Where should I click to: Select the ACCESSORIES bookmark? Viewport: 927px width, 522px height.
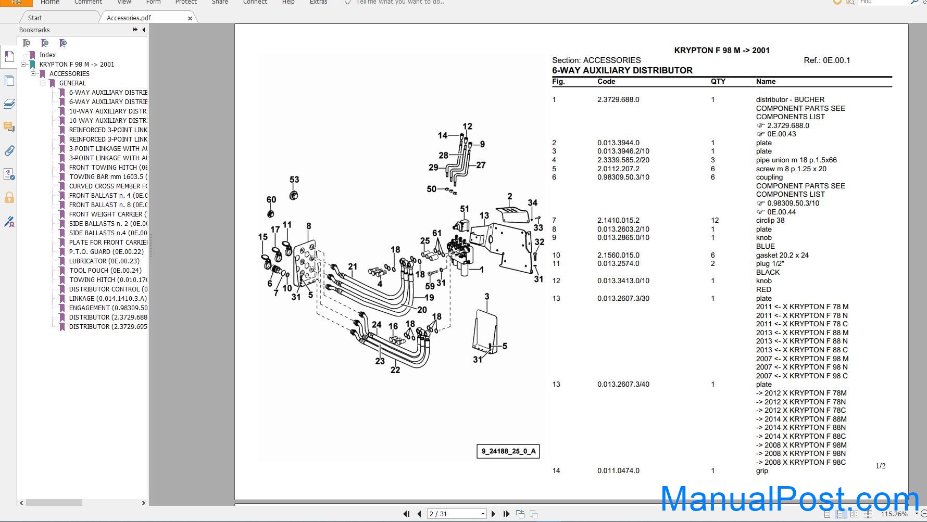pos(69,74)
